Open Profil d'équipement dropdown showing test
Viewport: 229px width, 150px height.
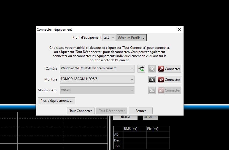pyautogui.click(x=109, y=38)
